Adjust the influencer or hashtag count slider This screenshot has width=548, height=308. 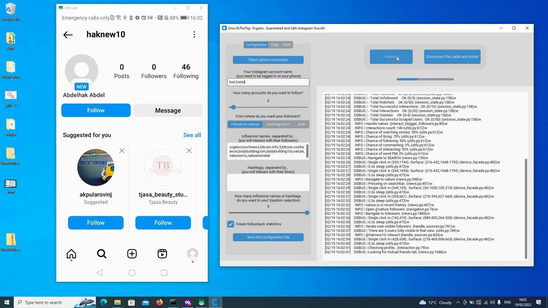[307, 213]
